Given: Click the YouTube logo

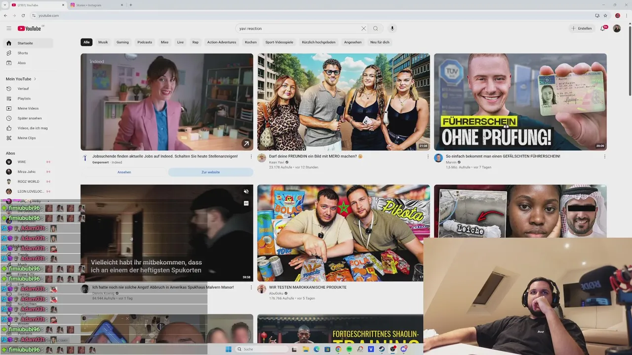Looking at the screenshot, I should (x=30, y=29).
